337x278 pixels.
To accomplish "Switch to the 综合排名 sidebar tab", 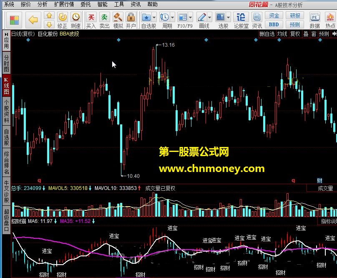I will [6, 163].
